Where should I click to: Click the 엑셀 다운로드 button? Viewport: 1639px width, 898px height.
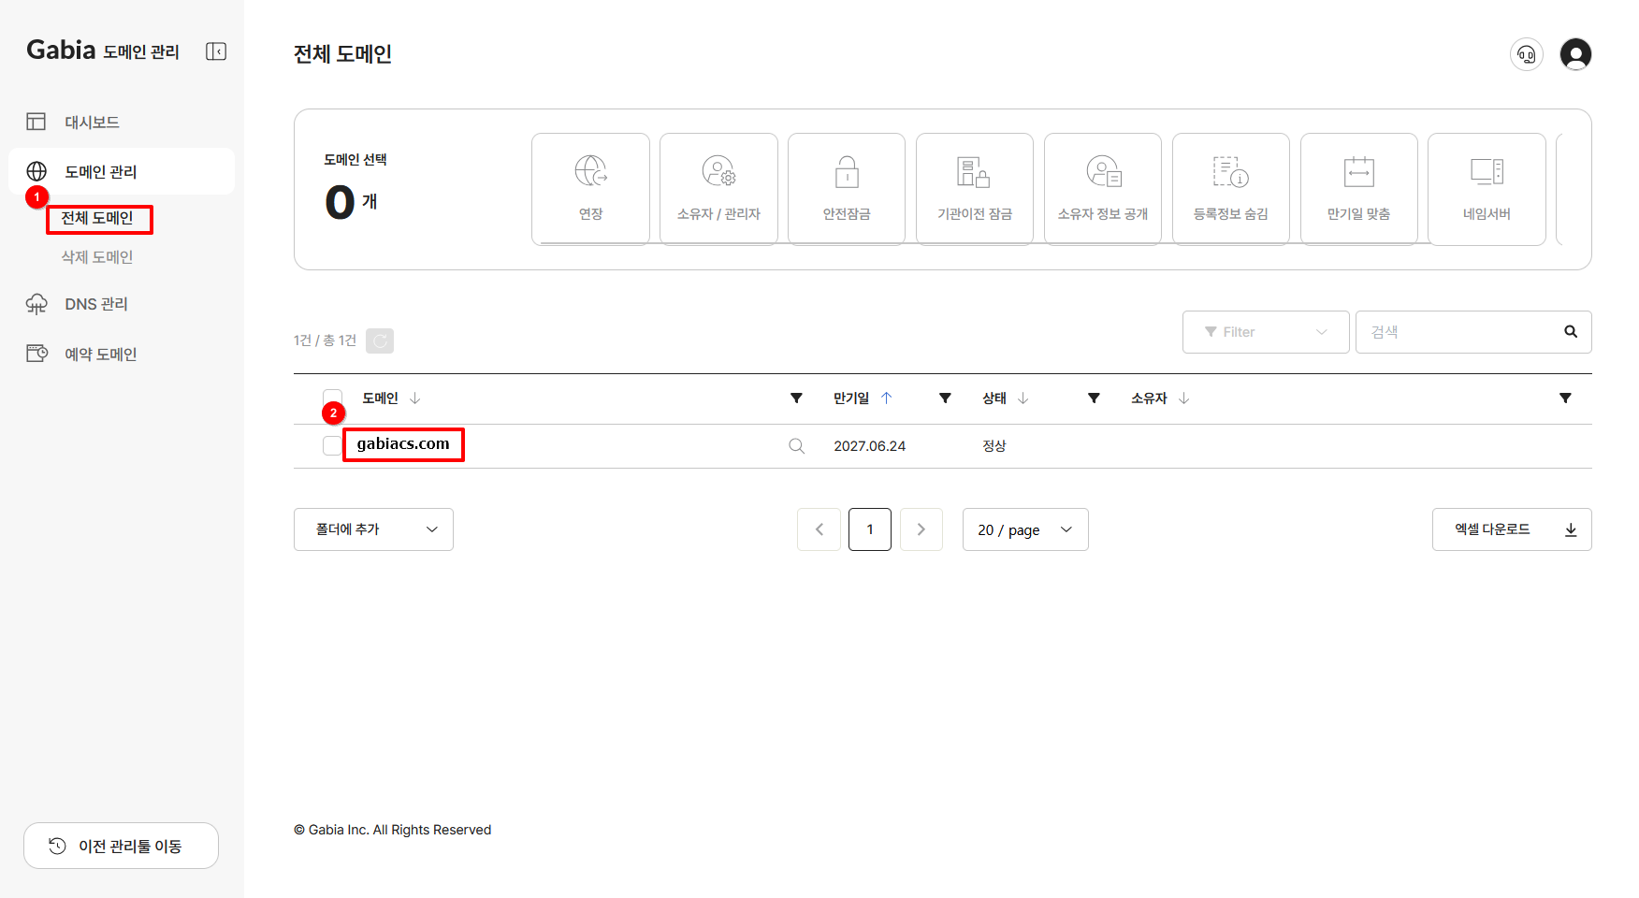click(1512, 529)
